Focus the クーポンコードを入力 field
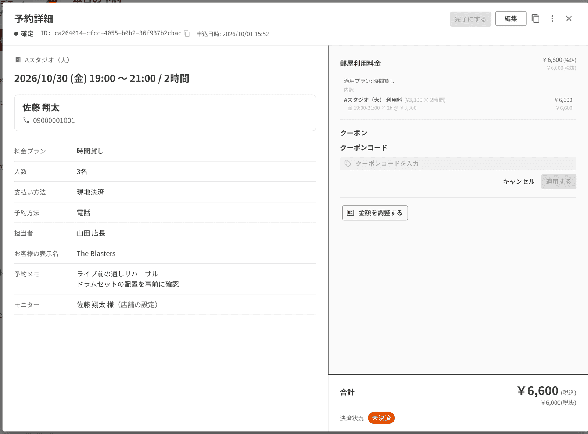 (458, 164)
